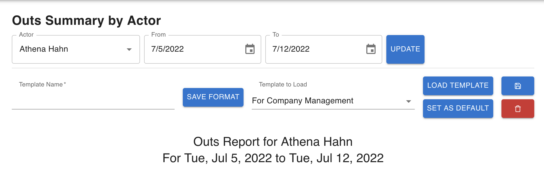This screenshot has width=544, height=177.
Task: Focus the Template Name text field
Action: click(x=93, y=101)
